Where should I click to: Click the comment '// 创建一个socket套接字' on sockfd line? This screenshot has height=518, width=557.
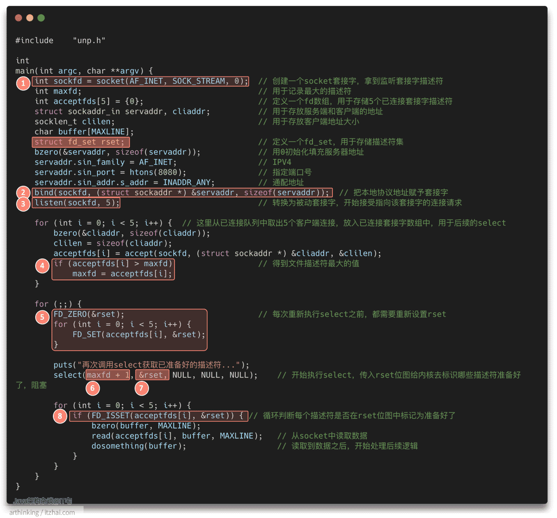[x=350, y=81]
